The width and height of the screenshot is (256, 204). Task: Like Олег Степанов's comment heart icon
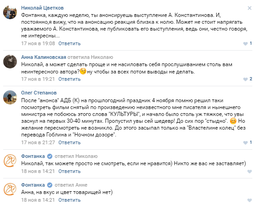point(246,142)
